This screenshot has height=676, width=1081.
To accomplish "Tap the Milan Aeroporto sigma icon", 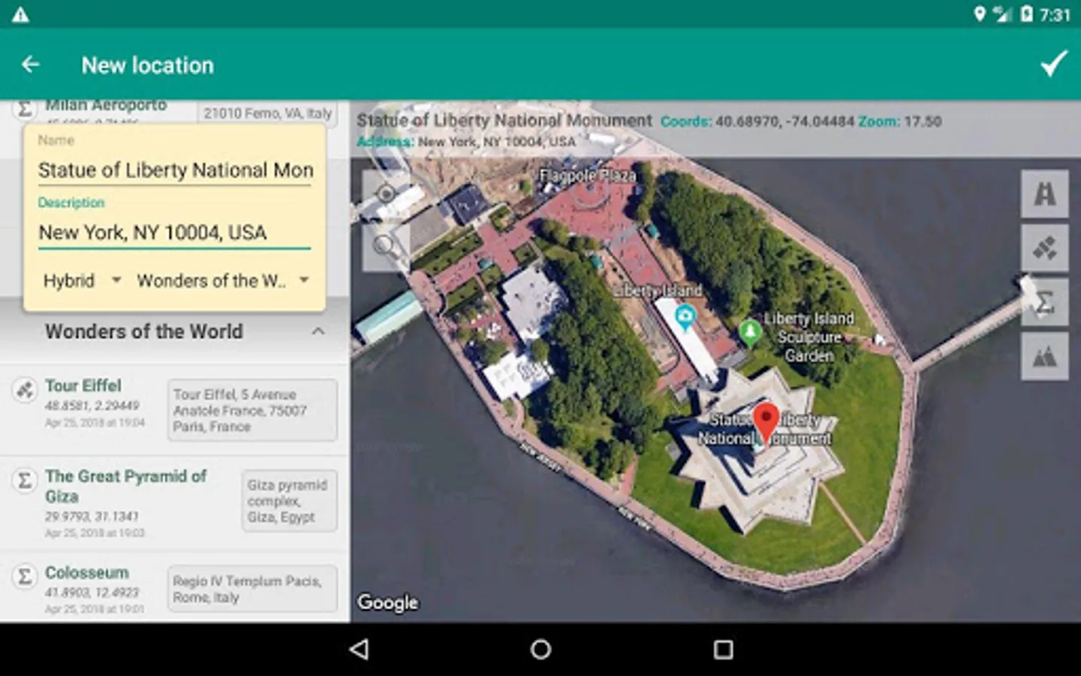I will pyautogui.click(x=25, y=109).
